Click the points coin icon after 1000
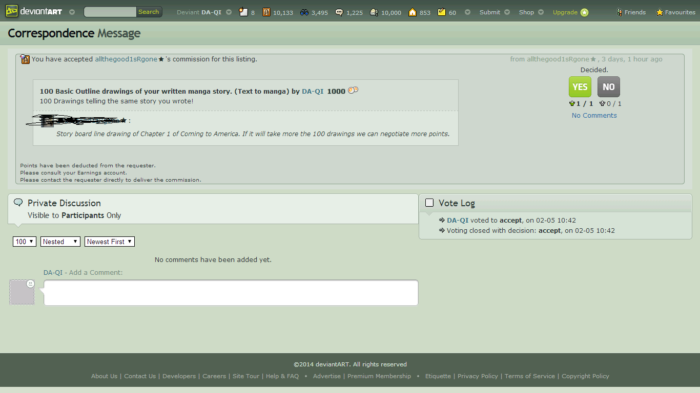 [353, 91]
